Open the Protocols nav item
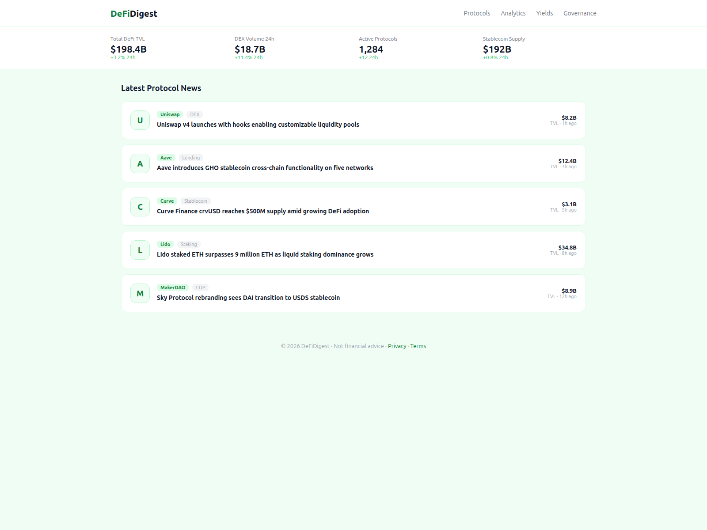This screenshot has height=530, width=707. [x=477, y=13]
